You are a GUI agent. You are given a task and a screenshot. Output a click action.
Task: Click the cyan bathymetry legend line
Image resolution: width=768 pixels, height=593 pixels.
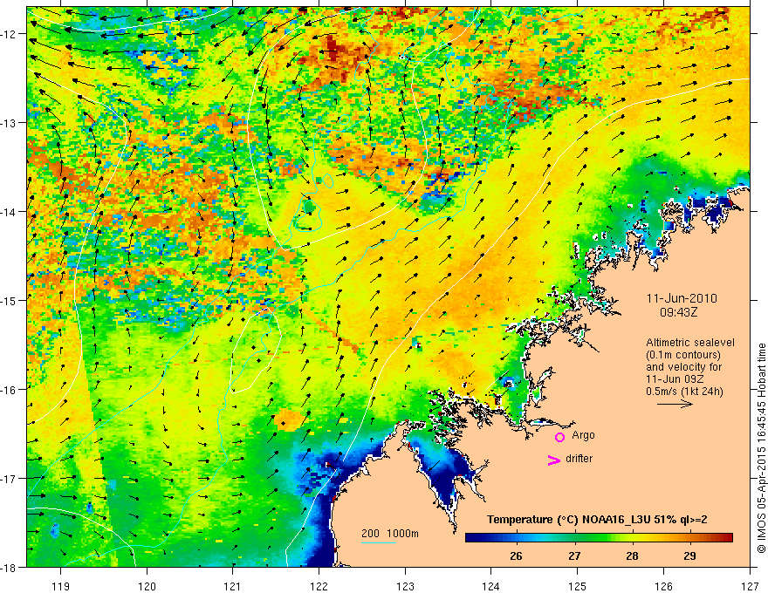coord(379,542)
